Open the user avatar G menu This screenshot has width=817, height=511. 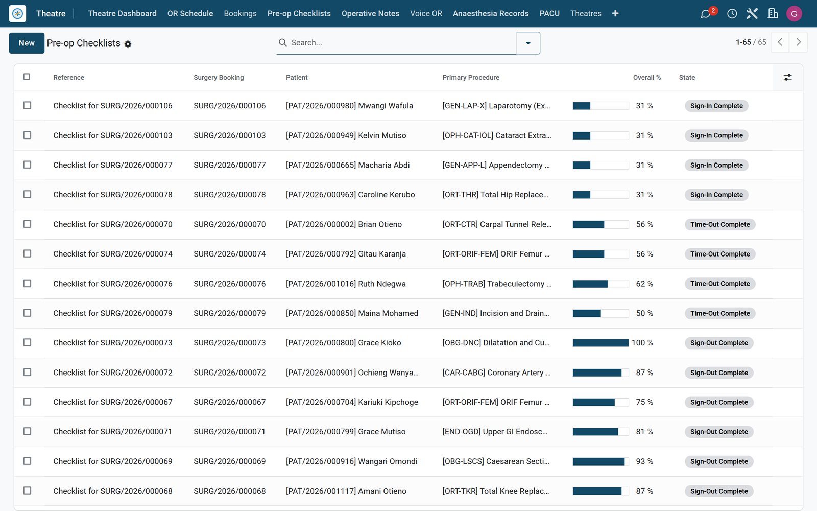(x=794, y=14)
